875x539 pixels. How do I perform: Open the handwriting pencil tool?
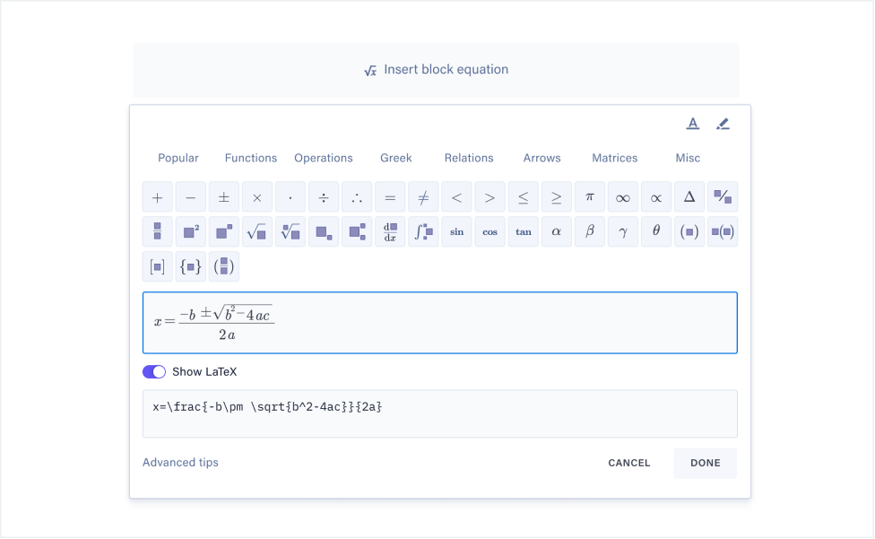[x=723, y=124]
